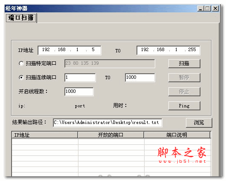
Task: Minimize the 经年神器 window
Action: pyautogui.click(x=200, y=9)
